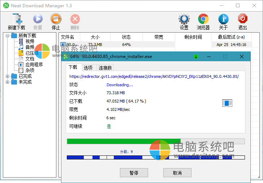Open 设置 settings gear icon
Viewport: 263px width, 183px height.
click(x=184, y=19)
